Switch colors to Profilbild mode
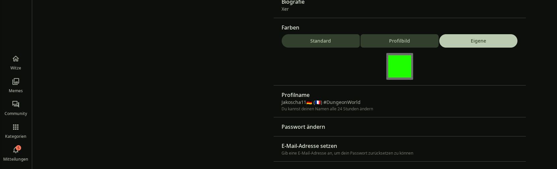 tap(399, 41)
